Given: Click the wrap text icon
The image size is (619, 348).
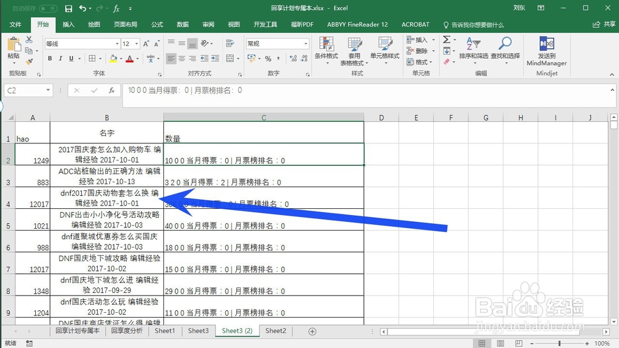Looking at the screenshot, I should (x=230, y=43).
